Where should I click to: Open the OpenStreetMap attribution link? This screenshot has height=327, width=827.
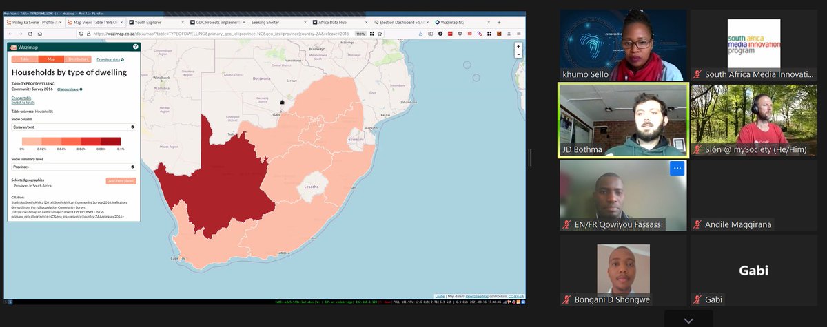pos(476,296)
